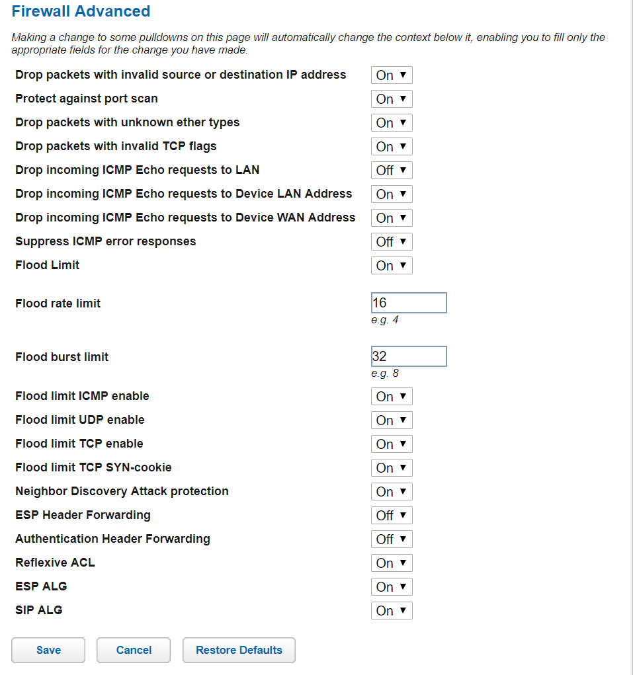The width and height of the screenshot is (633, 675).
Task: Open the Device WAN Address ICMP dropdown
Action: [x=391, y=218]
